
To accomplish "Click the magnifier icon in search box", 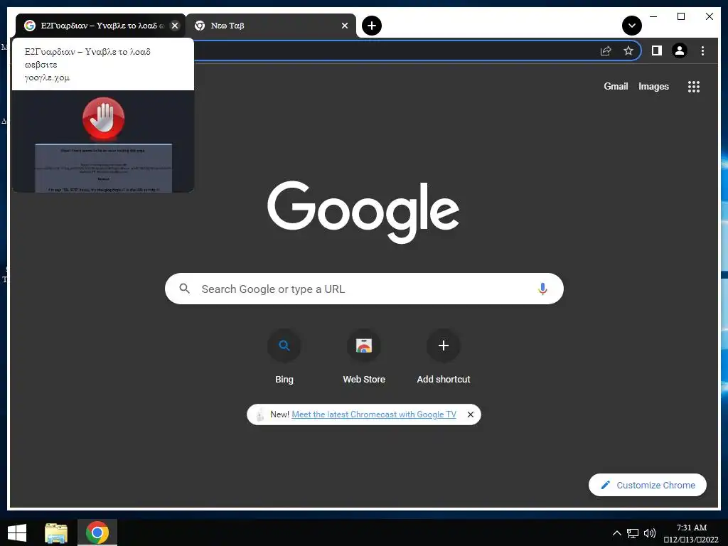I will (184, 289).
